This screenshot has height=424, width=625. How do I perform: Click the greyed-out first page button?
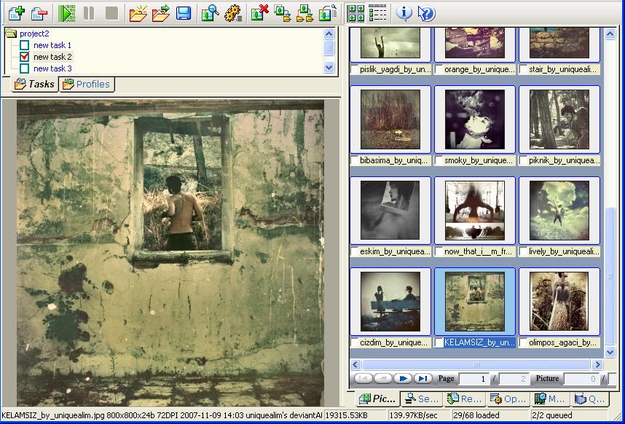[x=363, y=378]
